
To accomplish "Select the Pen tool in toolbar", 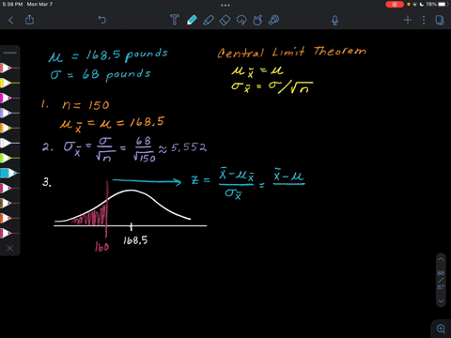I will [192, 20].
